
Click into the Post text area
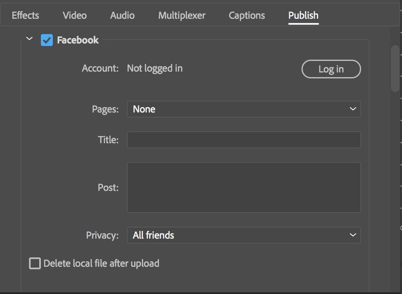point(244,187)
